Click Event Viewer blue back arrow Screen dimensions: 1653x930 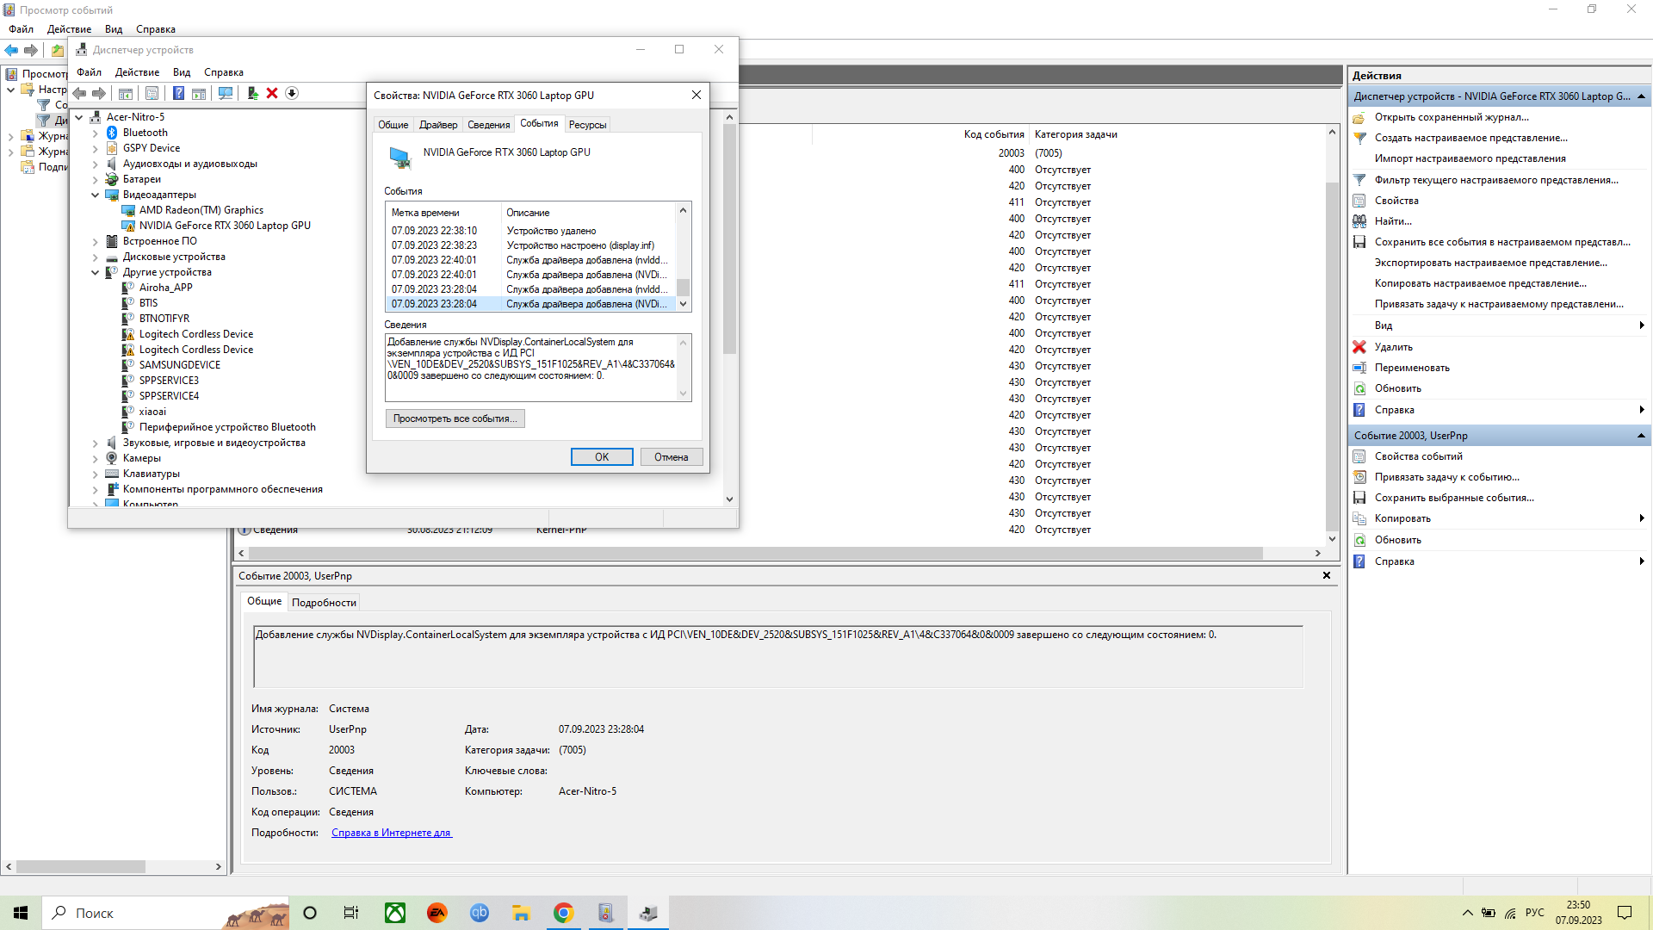[11, 50]
